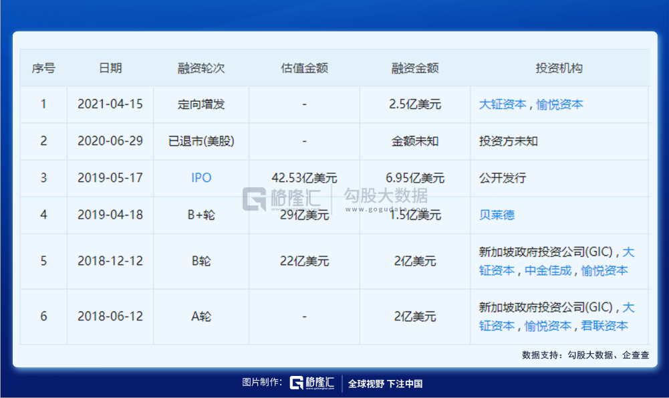Open the 君联资本 investor link
This screenshot has width=669, height=398.
[604, 326]
